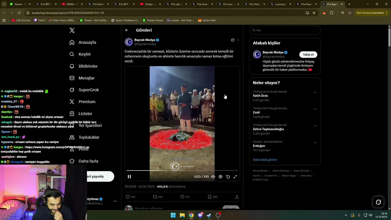This screenshot has height=220, width=391.
Task: Open Discord from the taskbar
Action: 200,215
